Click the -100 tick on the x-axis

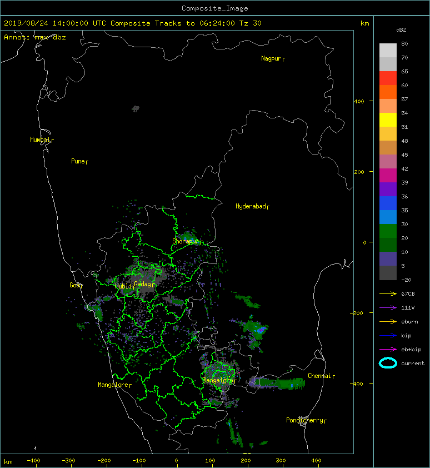(x=139, y=461)
